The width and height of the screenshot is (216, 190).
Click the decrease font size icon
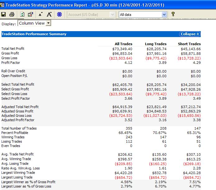click(x=40, y=14)
